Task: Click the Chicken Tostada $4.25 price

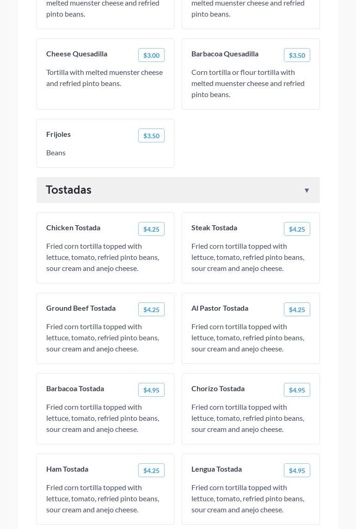Action: (x=151, y=229)
